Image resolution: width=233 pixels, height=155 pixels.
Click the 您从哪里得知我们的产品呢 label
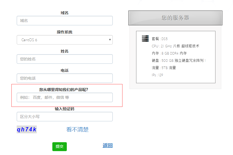(x=65, y=90)
